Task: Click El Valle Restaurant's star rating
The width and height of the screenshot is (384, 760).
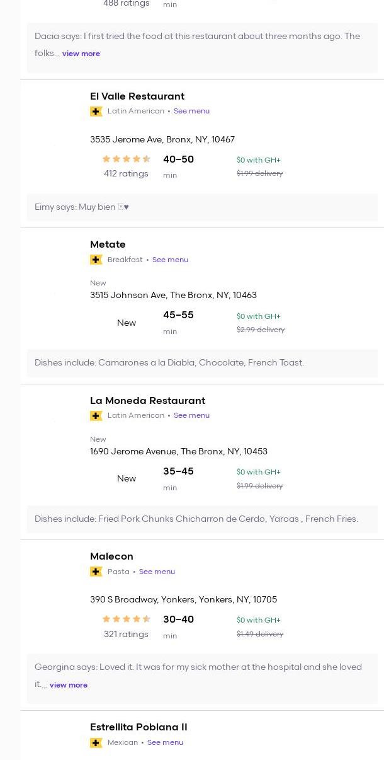Action: [126, 159]
